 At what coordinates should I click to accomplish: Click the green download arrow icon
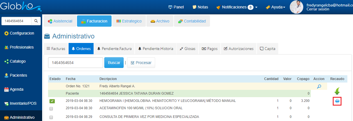point(337,91)
